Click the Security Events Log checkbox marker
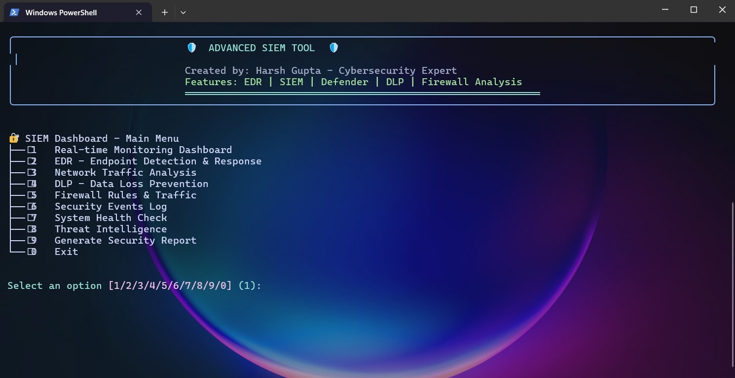The image size is (735, 378). click(x=32, y=206)
